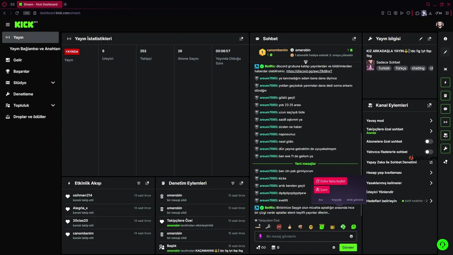The width and height of the screenshot is (453, 255).
Task: Click the Gönder send button
Action: [x=348, y=248]
